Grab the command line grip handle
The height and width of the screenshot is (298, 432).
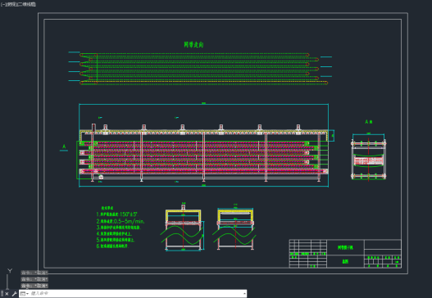click(2, 294)
